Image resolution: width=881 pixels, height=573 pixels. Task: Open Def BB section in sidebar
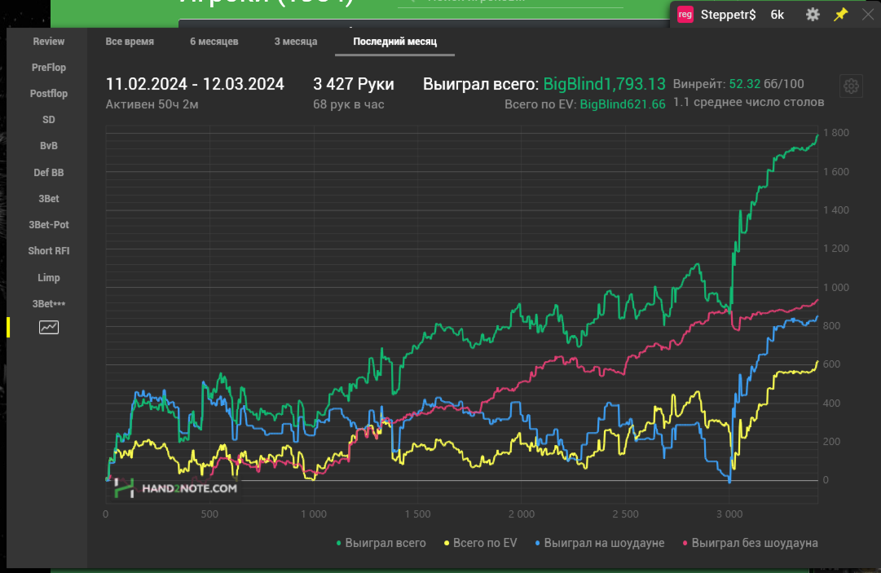[x=48, y=173]
